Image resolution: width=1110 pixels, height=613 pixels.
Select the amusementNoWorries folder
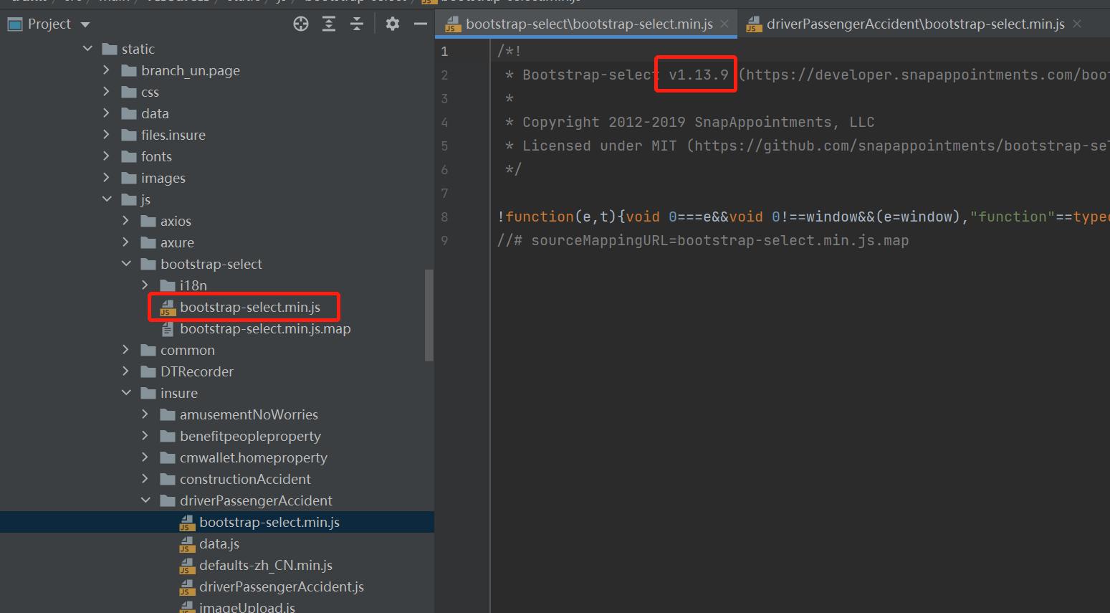click(249, 414)
